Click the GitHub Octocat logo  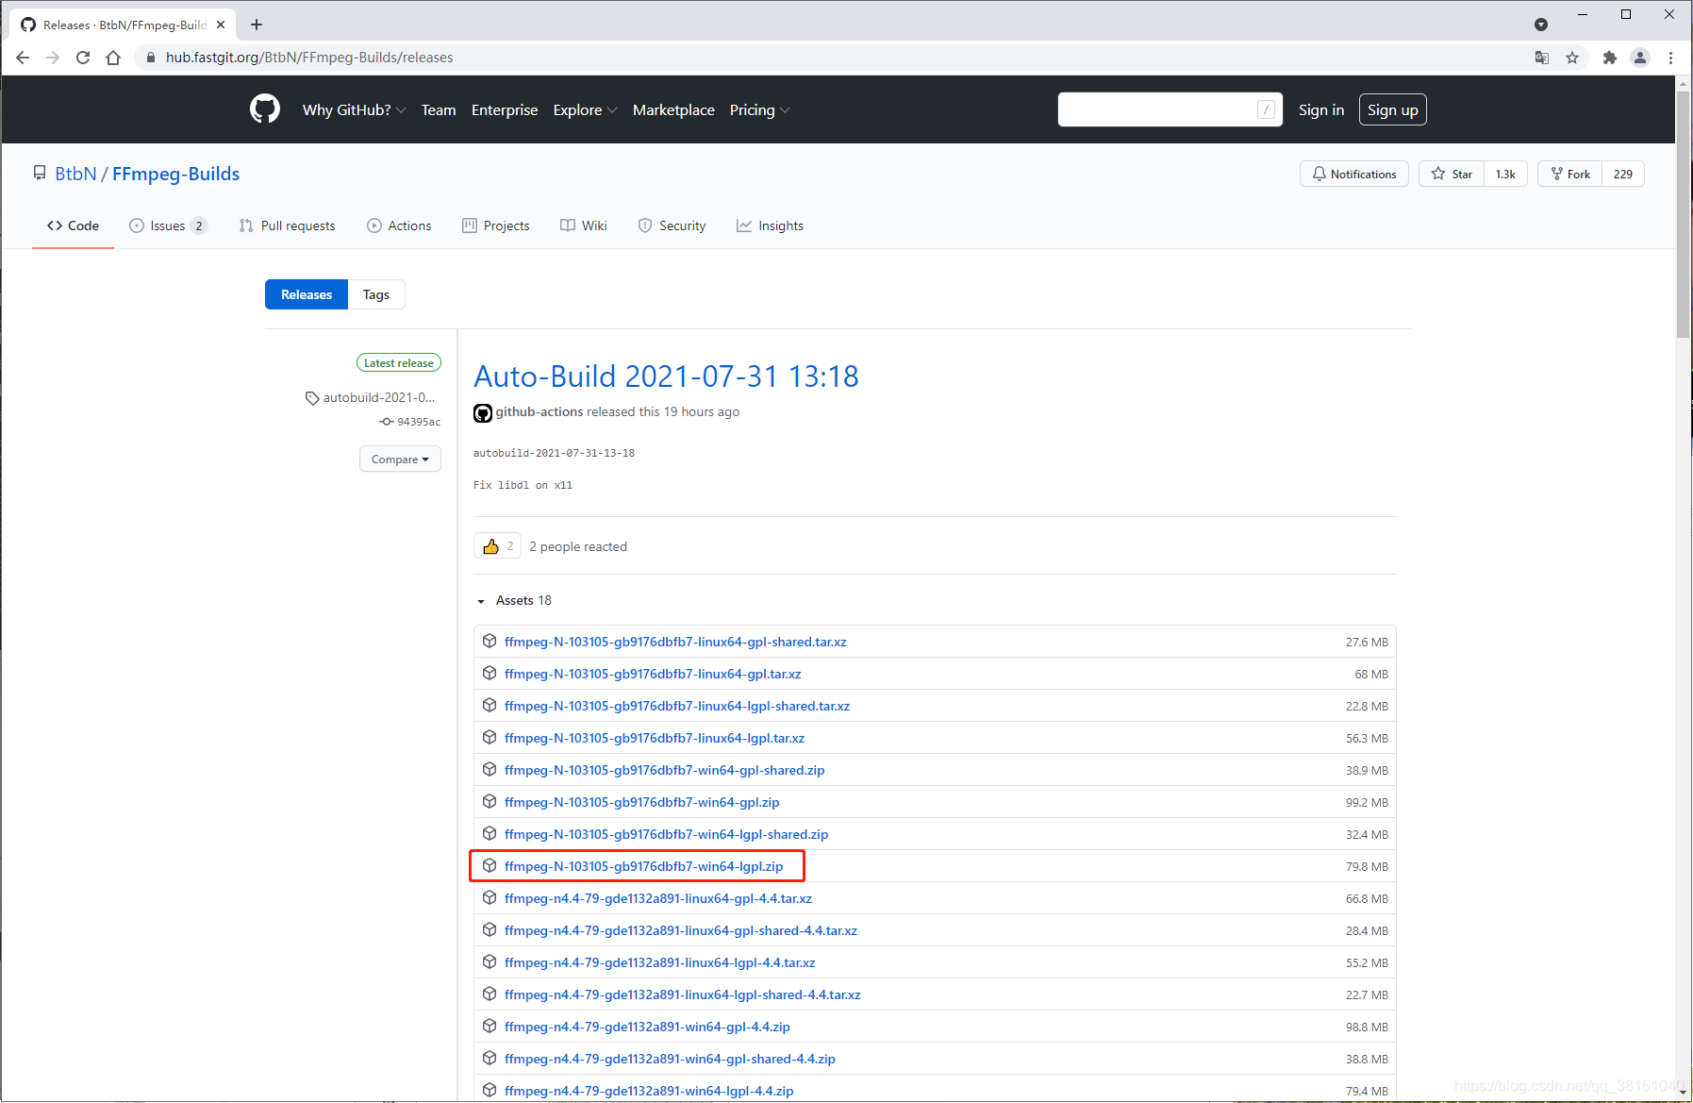click(265, 109)
